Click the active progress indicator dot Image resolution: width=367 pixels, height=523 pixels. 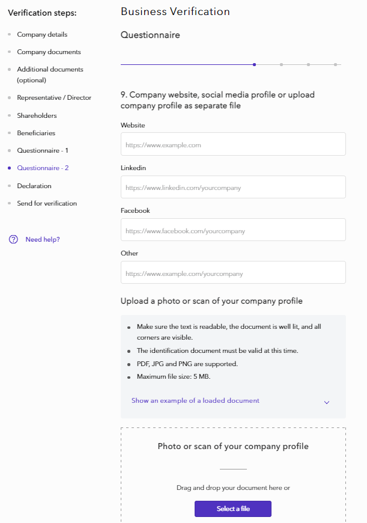[x=255, y=64]
